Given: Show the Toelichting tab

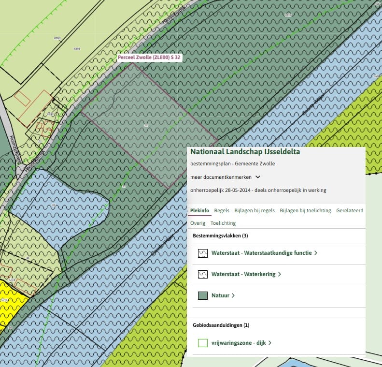Looking at the screenshot, I should click(223, 223).
